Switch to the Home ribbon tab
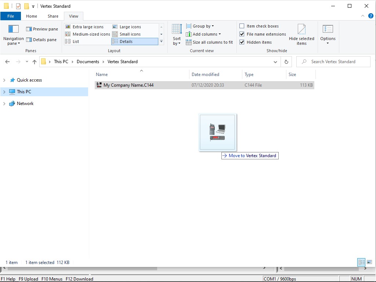Image resolution: width=376 pixels, height=282 pixels. (32, 16)
